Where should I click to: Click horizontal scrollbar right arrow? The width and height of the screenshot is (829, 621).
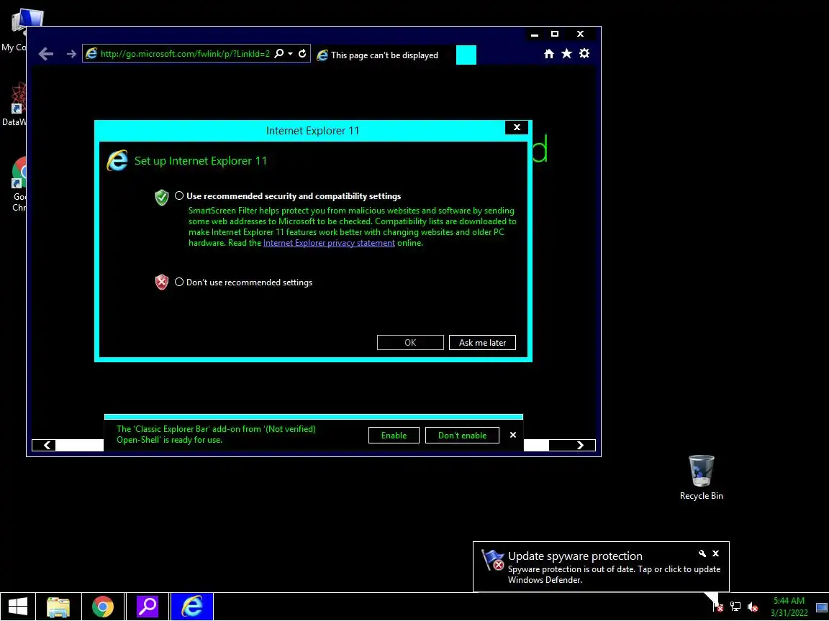[580, 445]
